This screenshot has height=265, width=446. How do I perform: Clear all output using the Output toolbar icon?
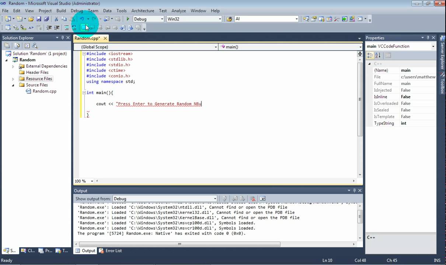(253, 199)
